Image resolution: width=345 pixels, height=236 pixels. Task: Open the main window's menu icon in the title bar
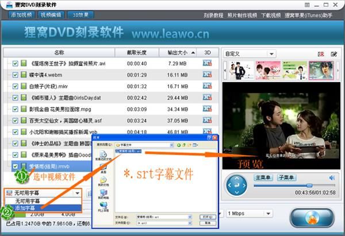307,5
